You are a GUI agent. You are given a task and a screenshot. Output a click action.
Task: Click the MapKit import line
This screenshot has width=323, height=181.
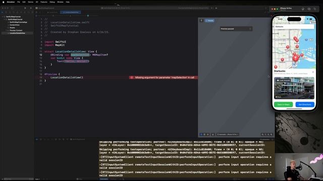point(55,45)
